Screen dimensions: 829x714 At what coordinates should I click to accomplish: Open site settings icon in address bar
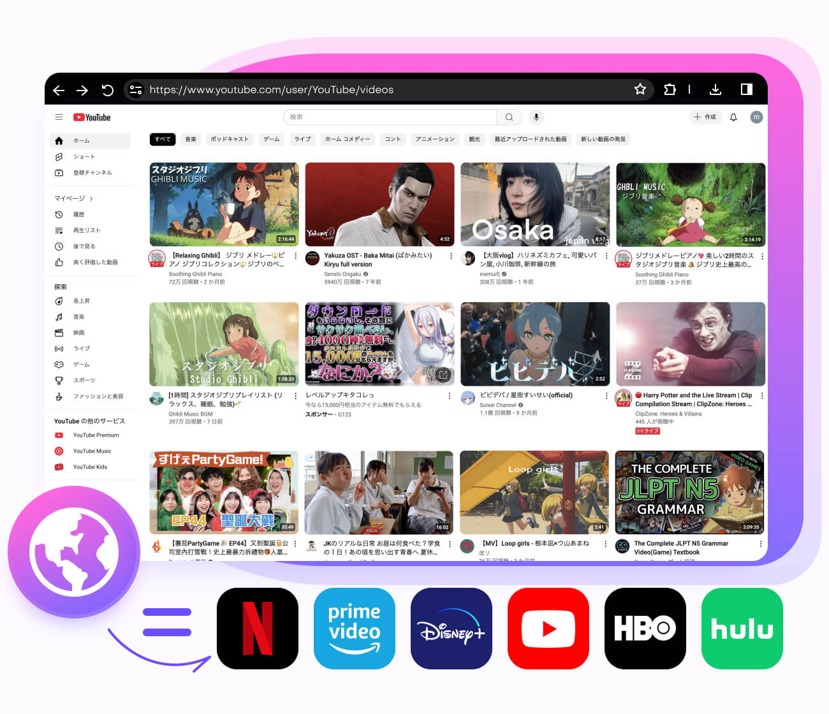(136, 90)
